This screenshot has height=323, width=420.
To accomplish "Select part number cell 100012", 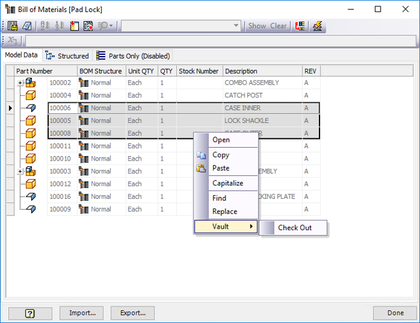I will [x=62, y=184].
